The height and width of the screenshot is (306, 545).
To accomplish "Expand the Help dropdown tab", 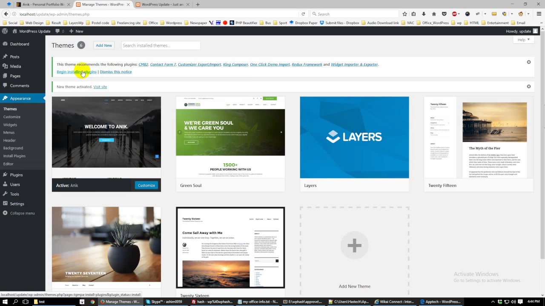I will 524,40.
